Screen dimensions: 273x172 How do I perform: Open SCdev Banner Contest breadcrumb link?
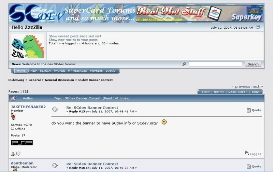click(96, 80)
